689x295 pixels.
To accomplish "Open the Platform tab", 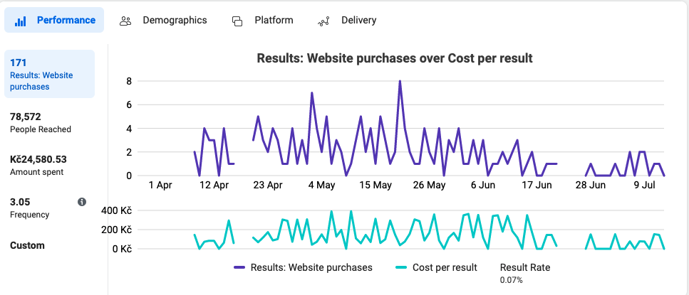I will coord(274,21).
